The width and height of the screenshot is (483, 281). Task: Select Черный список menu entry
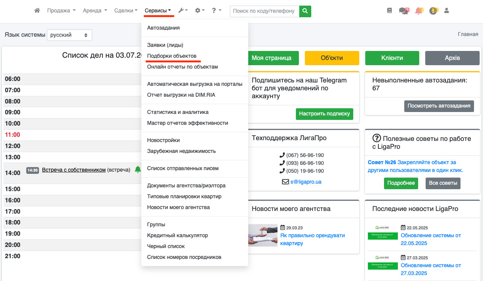click(x=166, y=246)
